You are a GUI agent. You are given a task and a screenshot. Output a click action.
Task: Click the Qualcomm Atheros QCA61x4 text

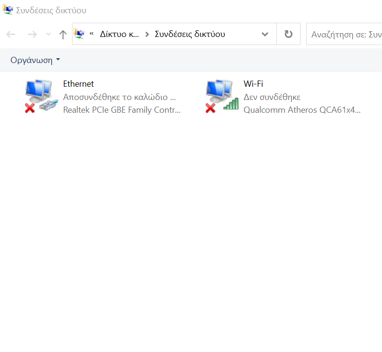pyautogui.click(x=302, y=110)
